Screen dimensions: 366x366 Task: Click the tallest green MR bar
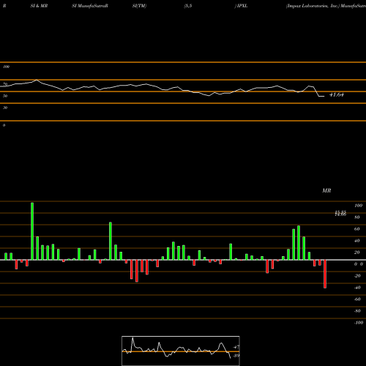(x=32, y=231)
